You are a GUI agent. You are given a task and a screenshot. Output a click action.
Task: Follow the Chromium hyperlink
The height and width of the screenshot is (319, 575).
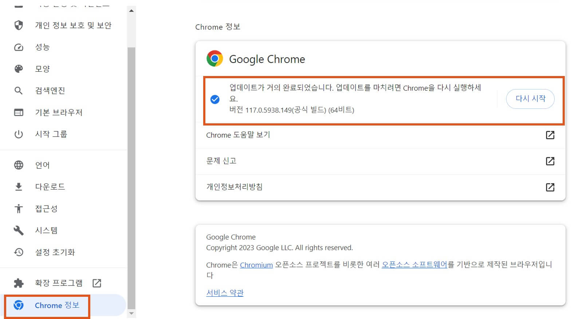(256, 265)
